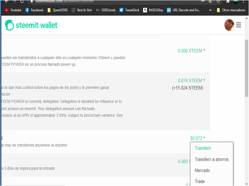Screen dimensions: 249x186
Task: Select Mercado from the dropdown menu
Action: pos(202,170)
